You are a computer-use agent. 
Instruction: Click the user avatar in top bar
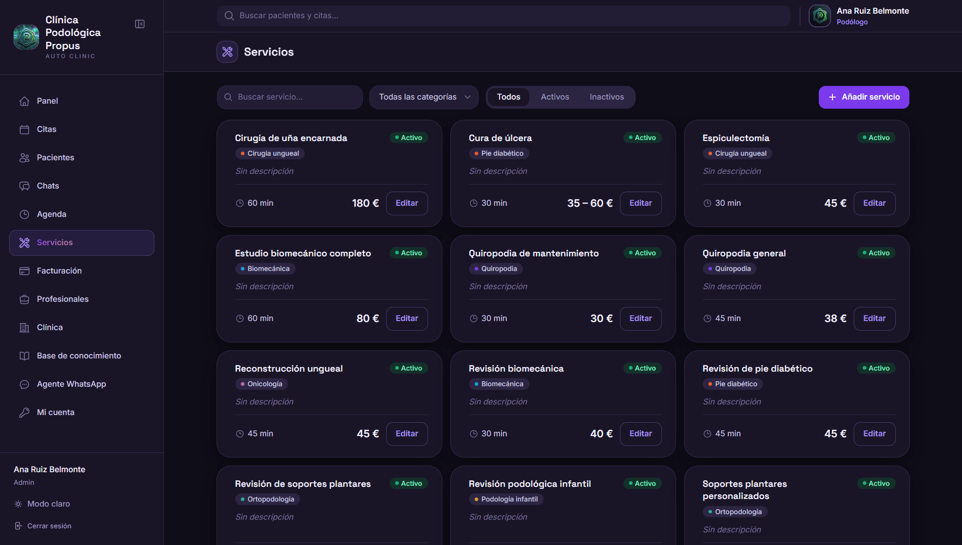point(820,16)
